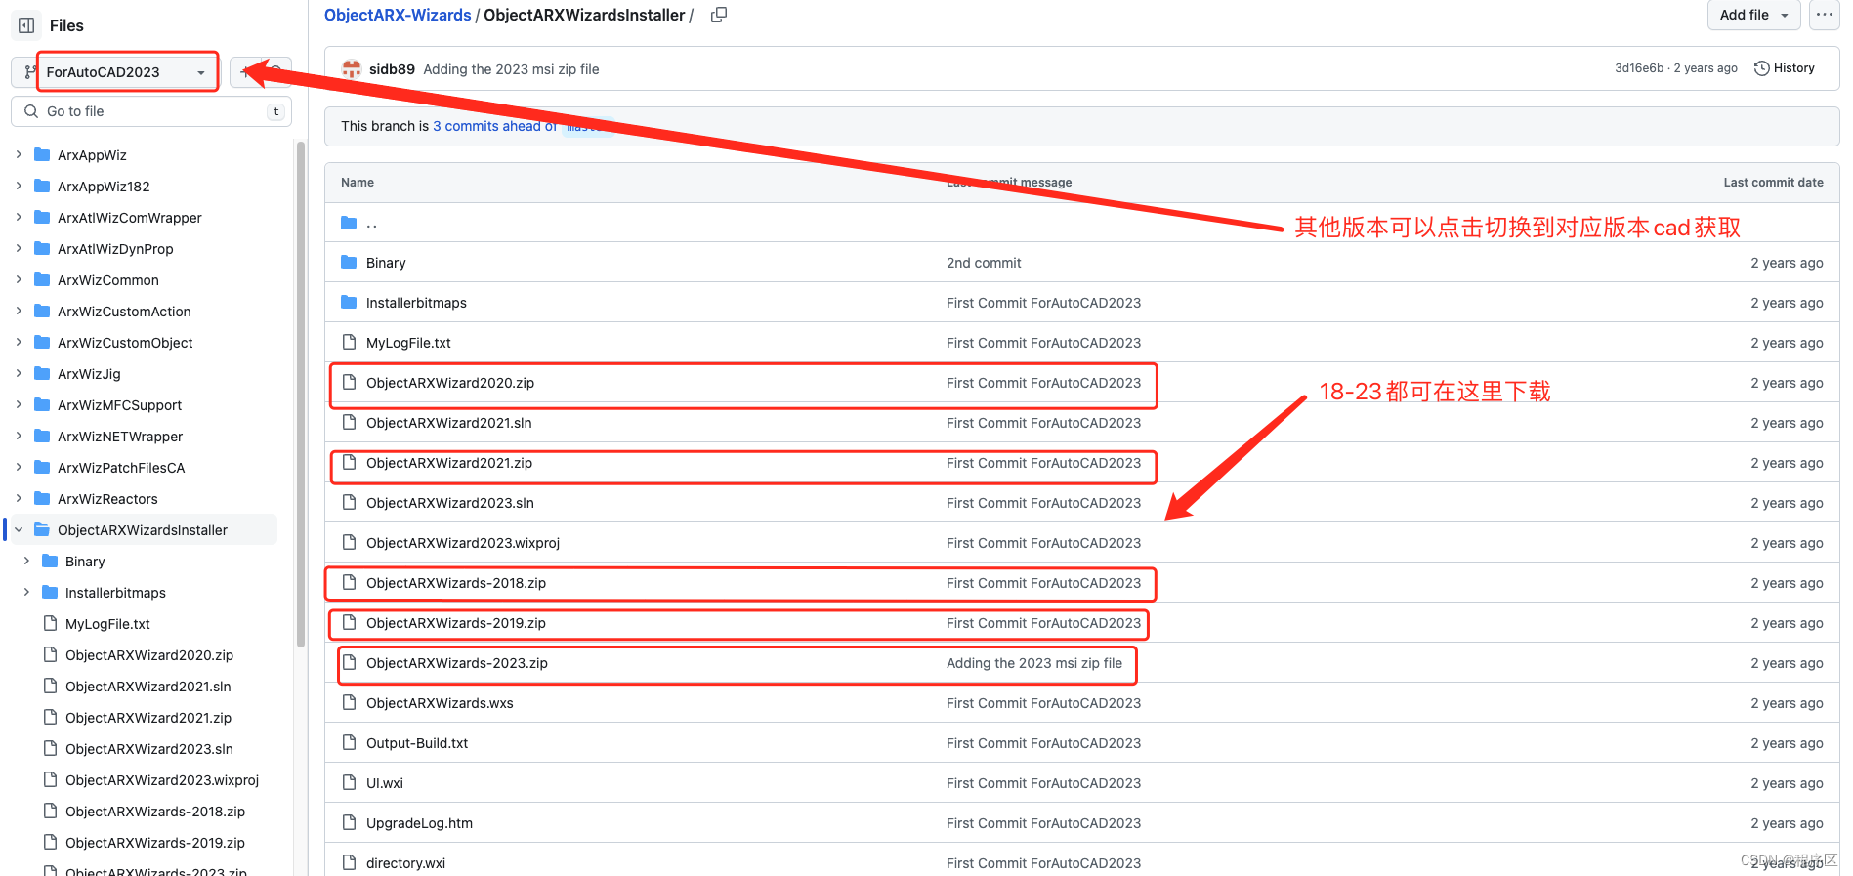Open the commit message 'Adding the 2023 msi zip file'

tap(511, 69)
